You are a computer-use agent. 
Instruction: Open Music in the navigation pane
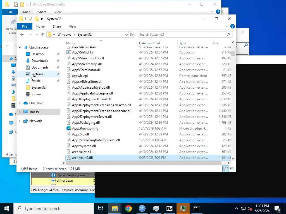(36, 81)
